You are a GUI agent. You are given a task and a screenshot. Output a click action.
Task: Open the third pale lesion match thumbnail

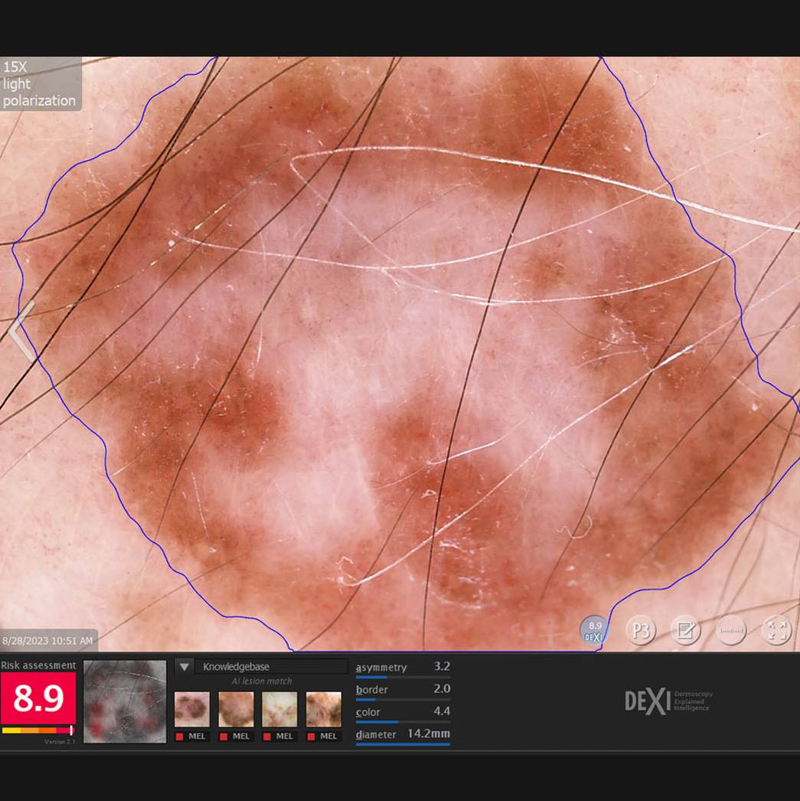click(x=279, y=709)
